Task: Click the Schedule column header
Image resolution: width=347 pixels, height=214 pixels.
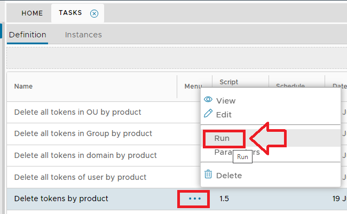Action: [x=290, y=86]
